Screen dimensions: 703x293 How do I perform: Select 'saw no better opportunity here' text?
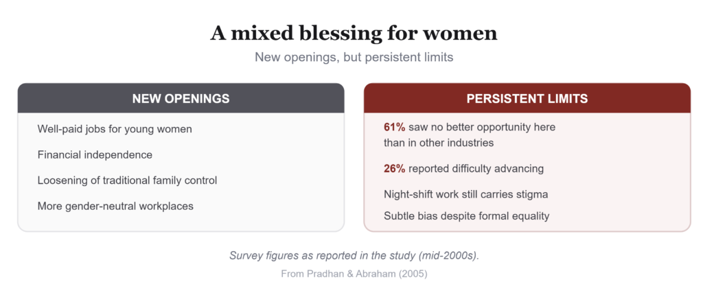[x=482, y=127]
